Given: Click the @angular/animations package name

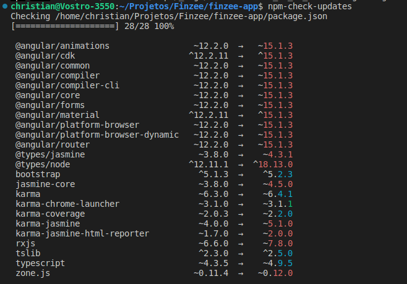Looking at the screenshot, I should pyautogui.click(x=62, y=46).
